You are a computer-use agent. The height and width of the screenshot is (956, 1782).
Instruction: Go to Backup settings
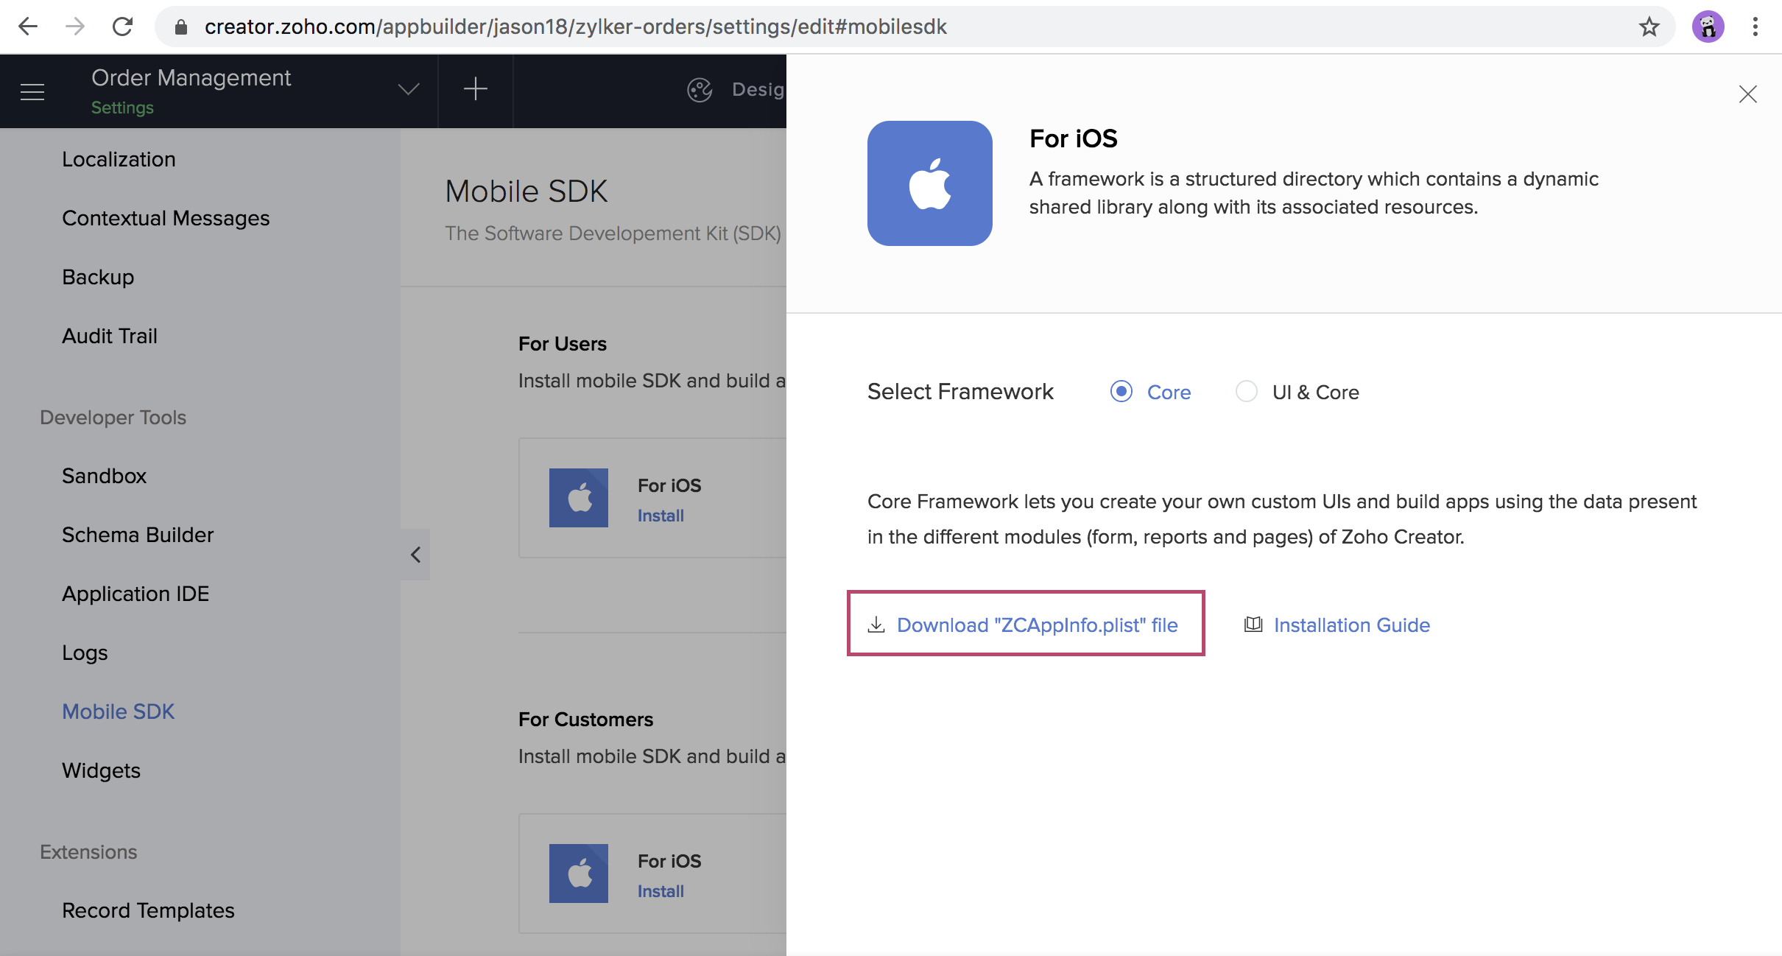click(98, 277)
